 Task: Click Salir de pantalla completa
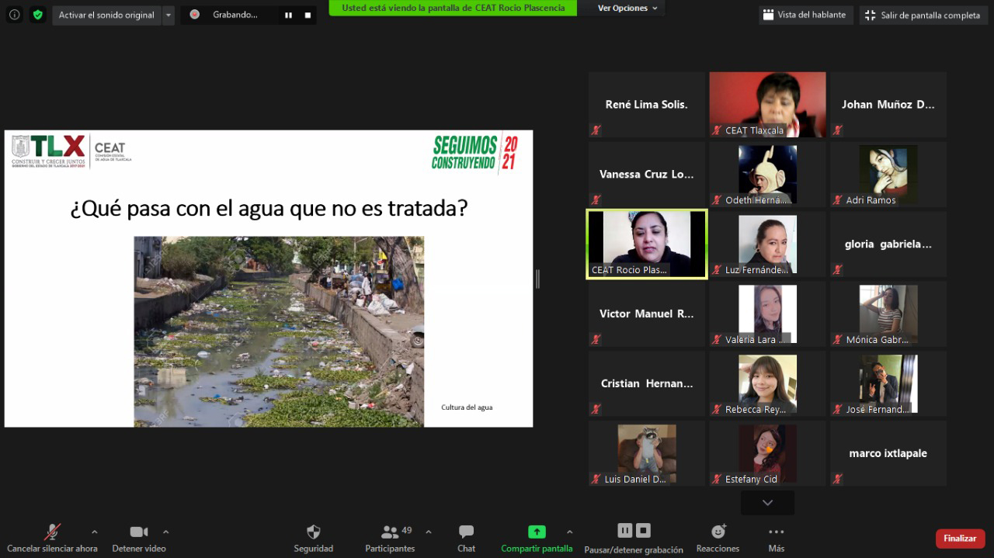(x=923, y=15)
